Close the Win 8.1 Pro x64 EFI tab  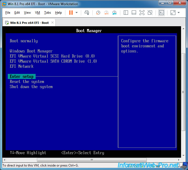click(x=52, y=22)
